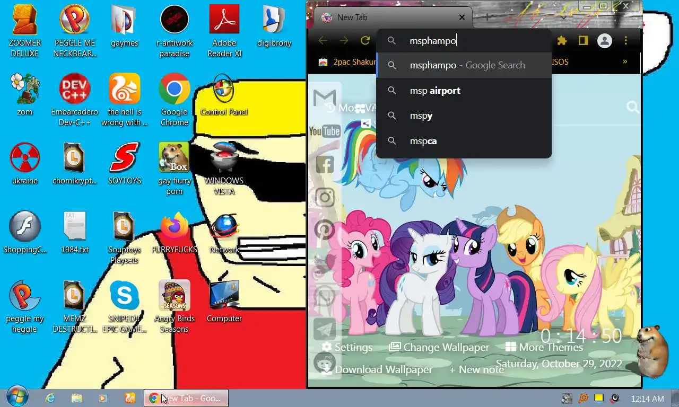Add a note with + New note

pyautogui.click(x=476, y=369)
